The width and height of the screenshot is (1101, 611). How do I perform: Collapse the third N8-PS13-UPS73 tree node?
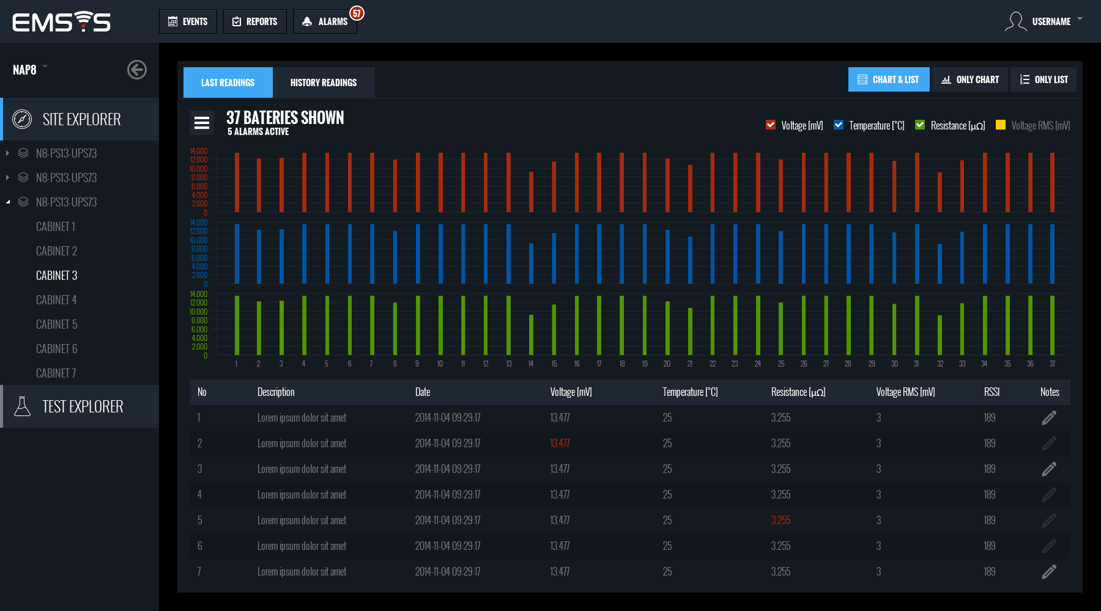pyautogui.click(x=7, y=202)
